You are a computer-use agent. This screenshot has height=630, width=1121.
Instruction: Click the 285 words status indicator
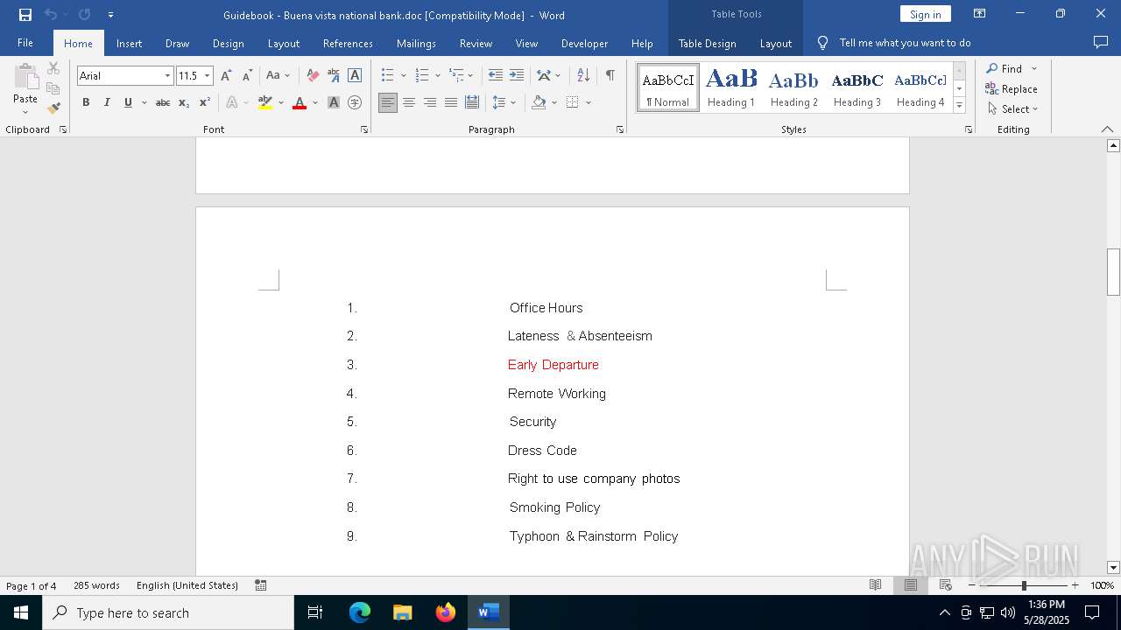96,585
